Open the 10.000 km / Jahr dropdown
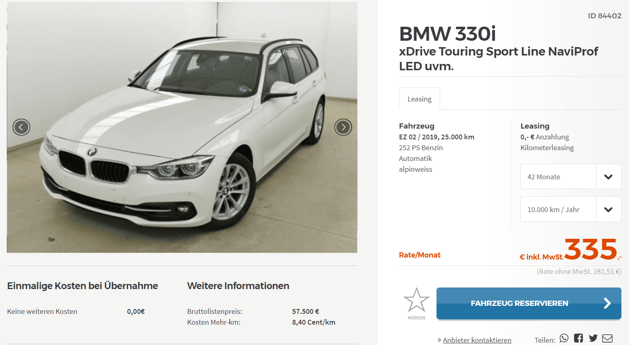The height and width of the screenshot is (345, 629). (x=571, y=209)
